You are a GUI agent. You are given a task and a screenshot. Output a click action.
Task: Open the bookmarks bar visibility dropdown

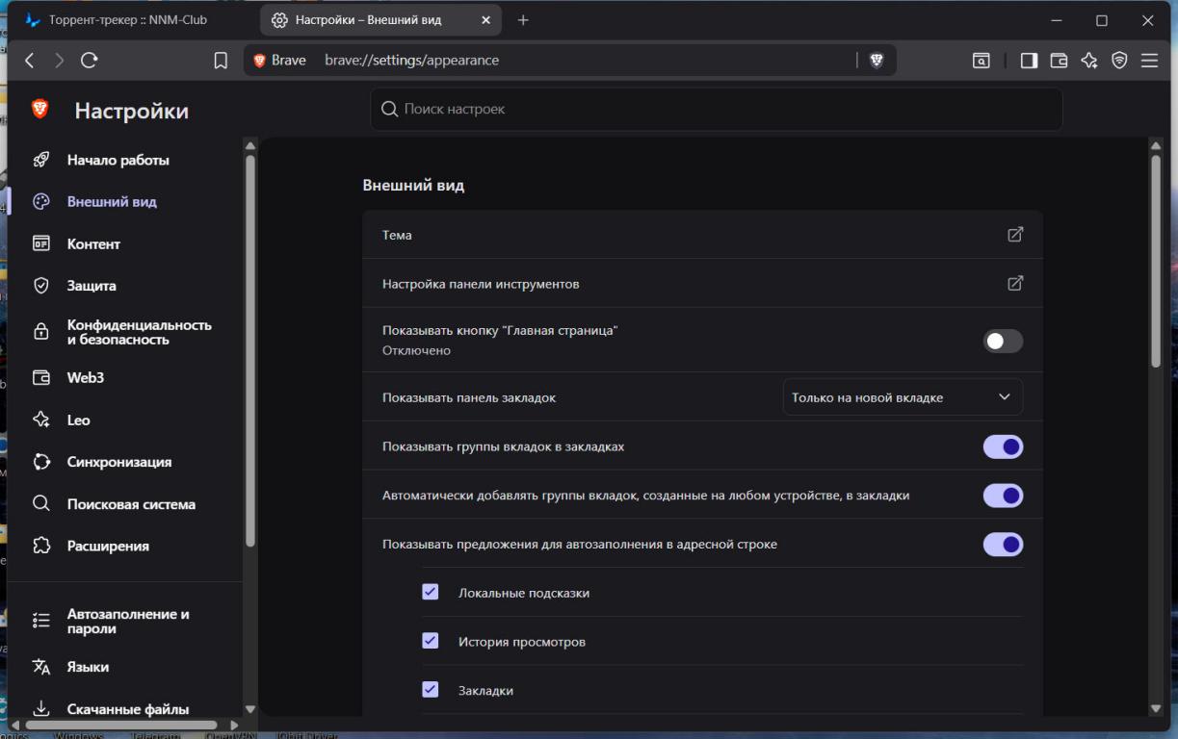pos(902,397)
